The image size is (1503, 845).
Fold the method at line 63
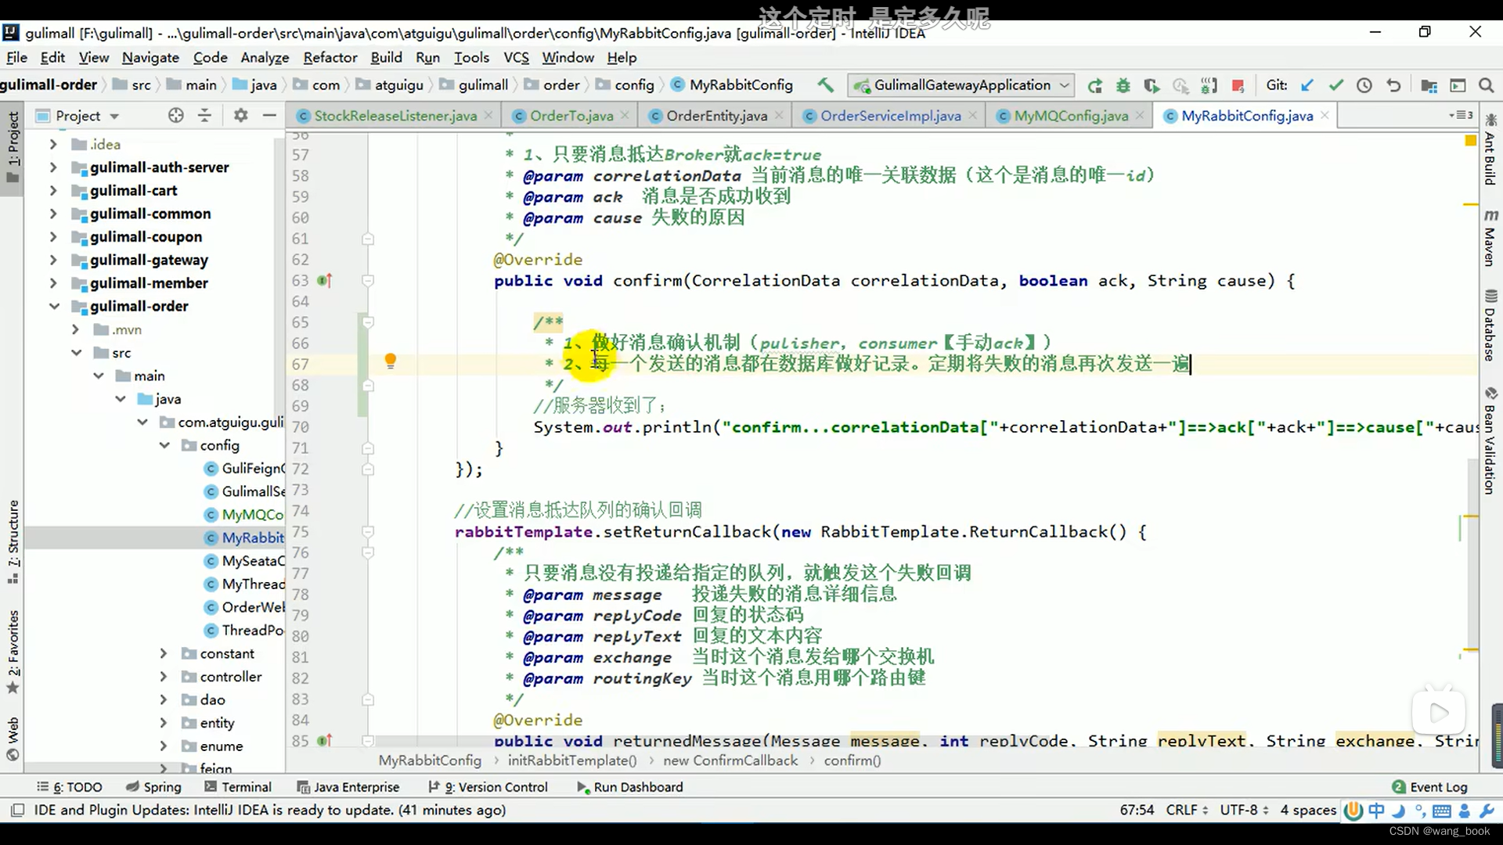pos(368,280)
